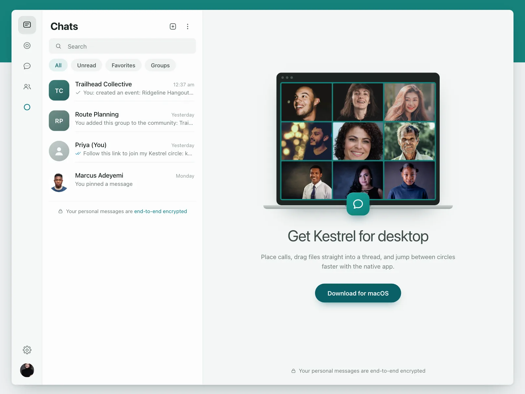The height and width of the screenshot is (394, 525).
Task: Focus the Search chats field
Action: click(122, 46)
